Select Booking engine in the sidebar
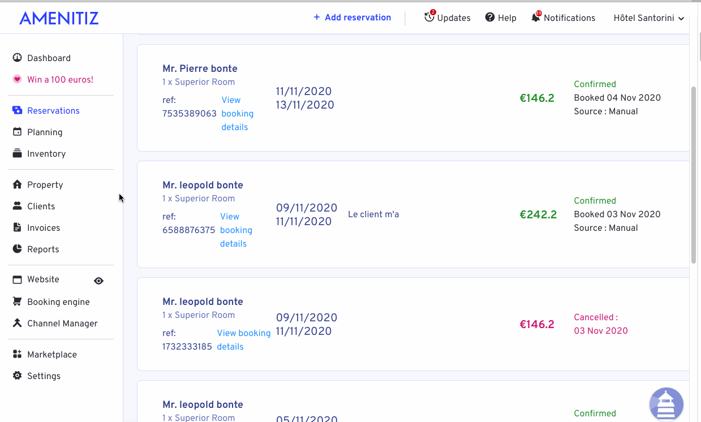Viewport: 701px width, 422px height. tap(58, 302)
